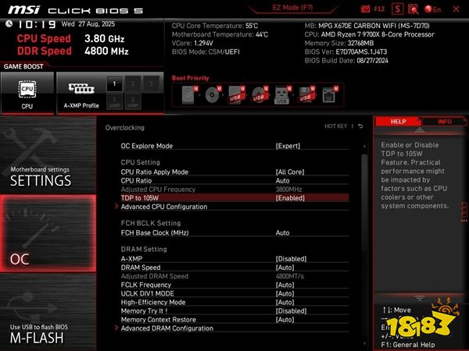
Task: Choose A-XMP profile 2
Action: pos(133,84)
